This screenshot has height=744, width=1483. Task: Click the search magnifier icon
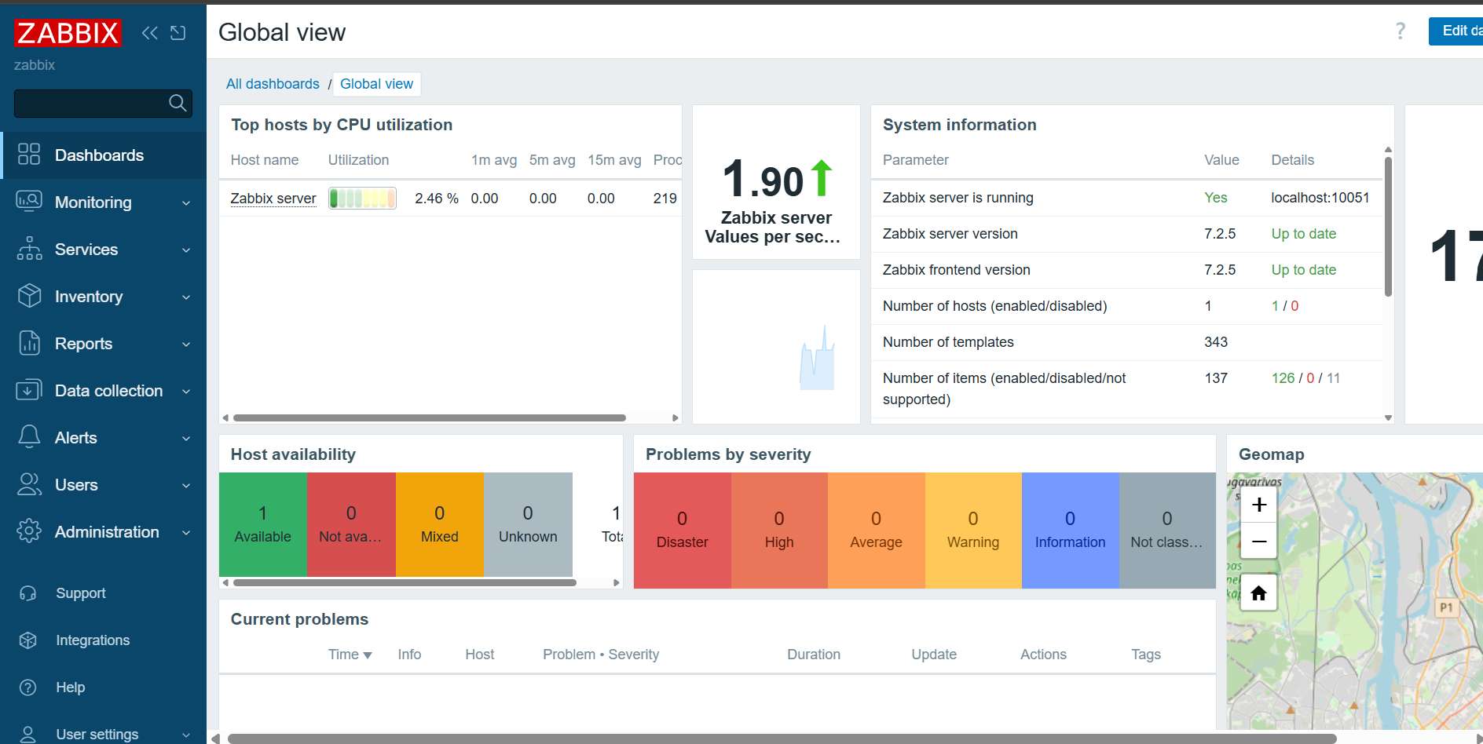(x=178, y=103)
